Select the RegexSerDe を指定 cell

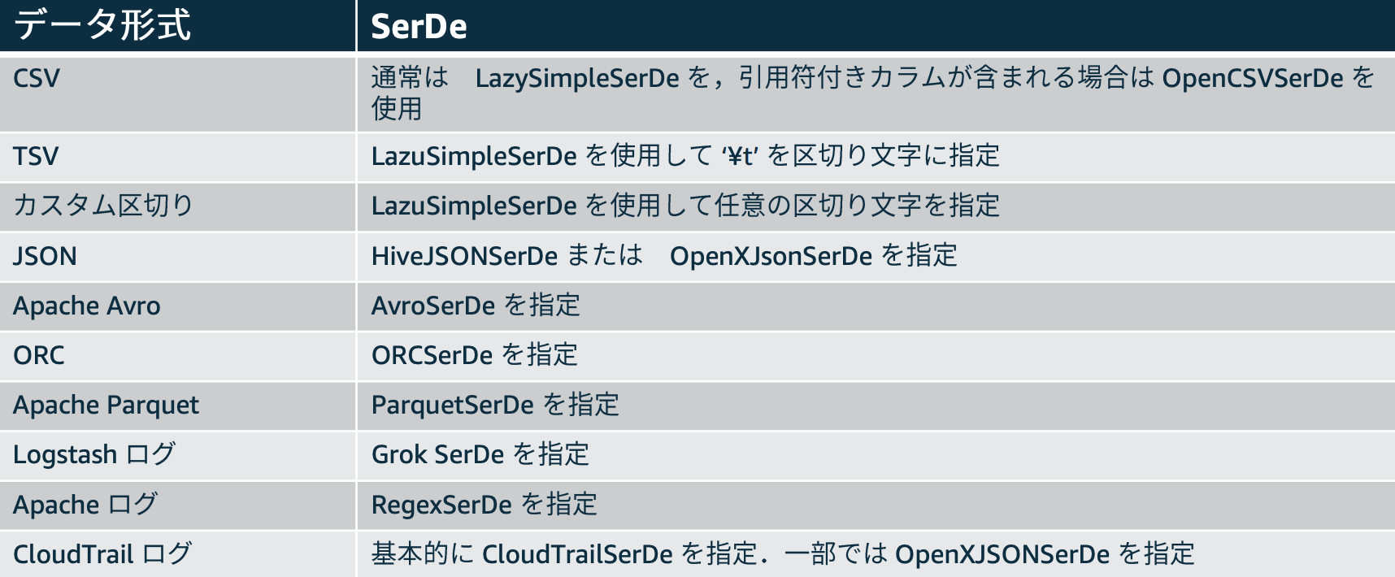click(876, 505)
